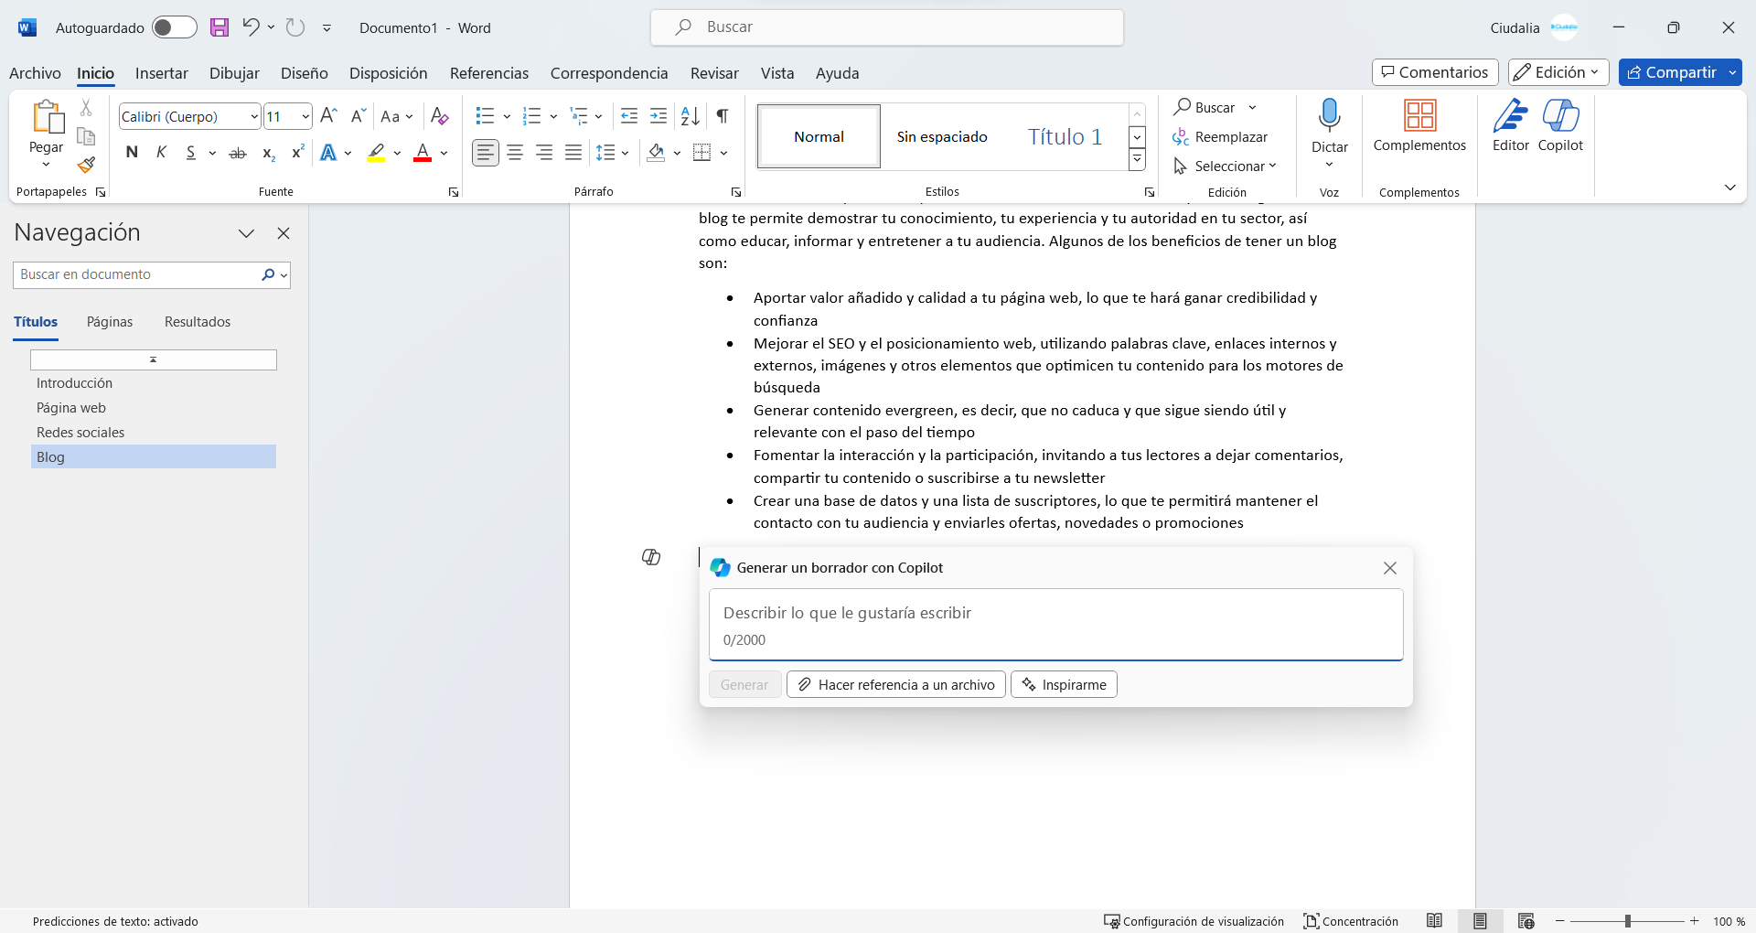Toggle Concentración mode in status bar
The image size is (1756, 933).
[1351, 921]
